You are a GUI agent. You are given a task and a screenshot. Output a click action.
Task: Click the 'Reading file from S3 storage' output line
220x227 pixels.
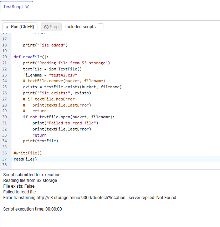point(30,181)
